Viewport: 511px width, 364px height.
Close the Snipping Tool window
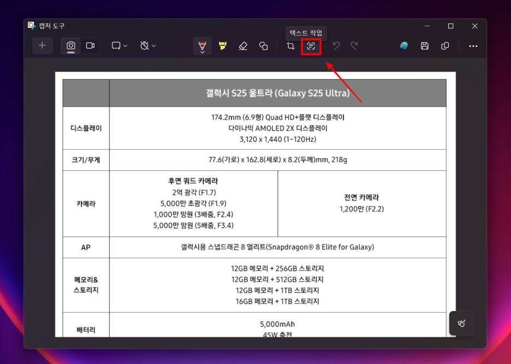pos(475,26)
